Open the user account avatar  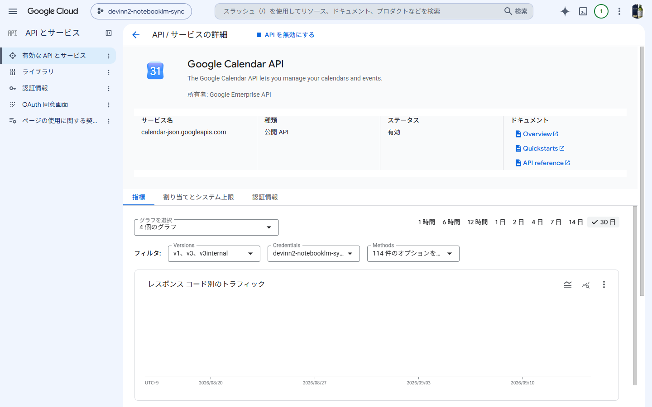pyautogui.click(x=638, y=11)
